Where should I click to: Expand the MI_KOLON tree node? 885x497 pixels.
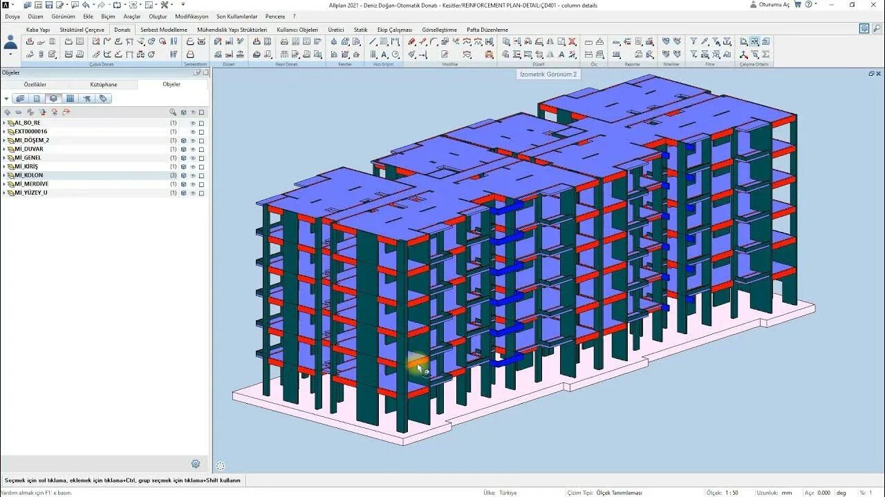point(4,175)
